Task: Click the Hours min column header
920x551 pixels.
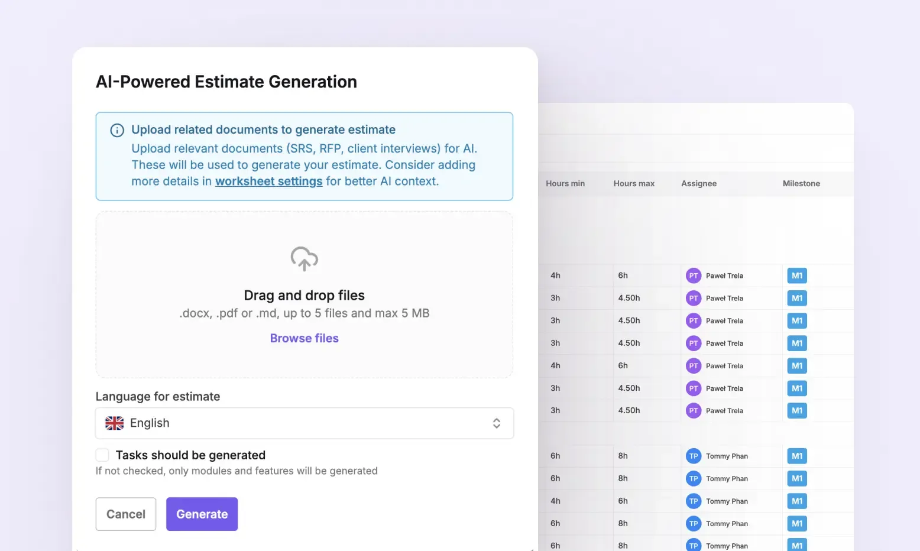Action: tap(565, 183)
